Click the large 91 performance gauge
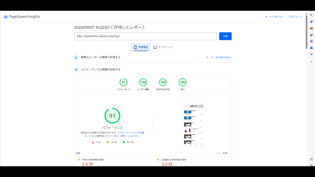This screenshot has width=315, height=177. pos(112,116)
